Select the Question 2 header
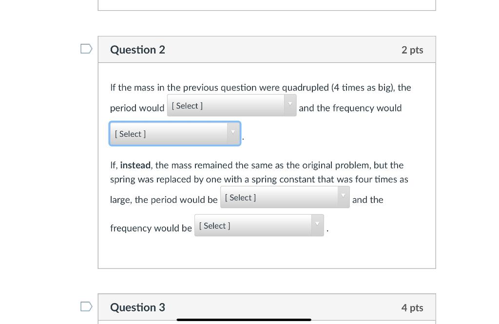This screenshot has height=324, width=499. (x=137, y=49)
